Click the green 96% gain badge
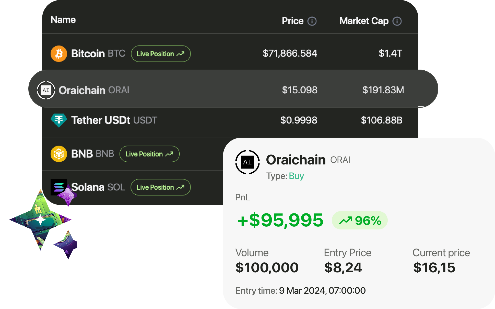The image size is (495, 309). (360, 220)
